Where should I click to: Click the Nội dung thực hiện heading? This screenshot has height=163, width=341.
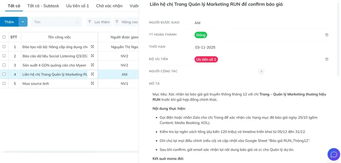click(169, 108)
